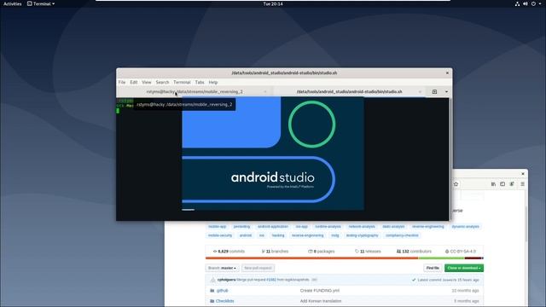This screenshot has height=307, width=546.
Task: Click the orange segment of the language bar
Action: click(311, 258)
